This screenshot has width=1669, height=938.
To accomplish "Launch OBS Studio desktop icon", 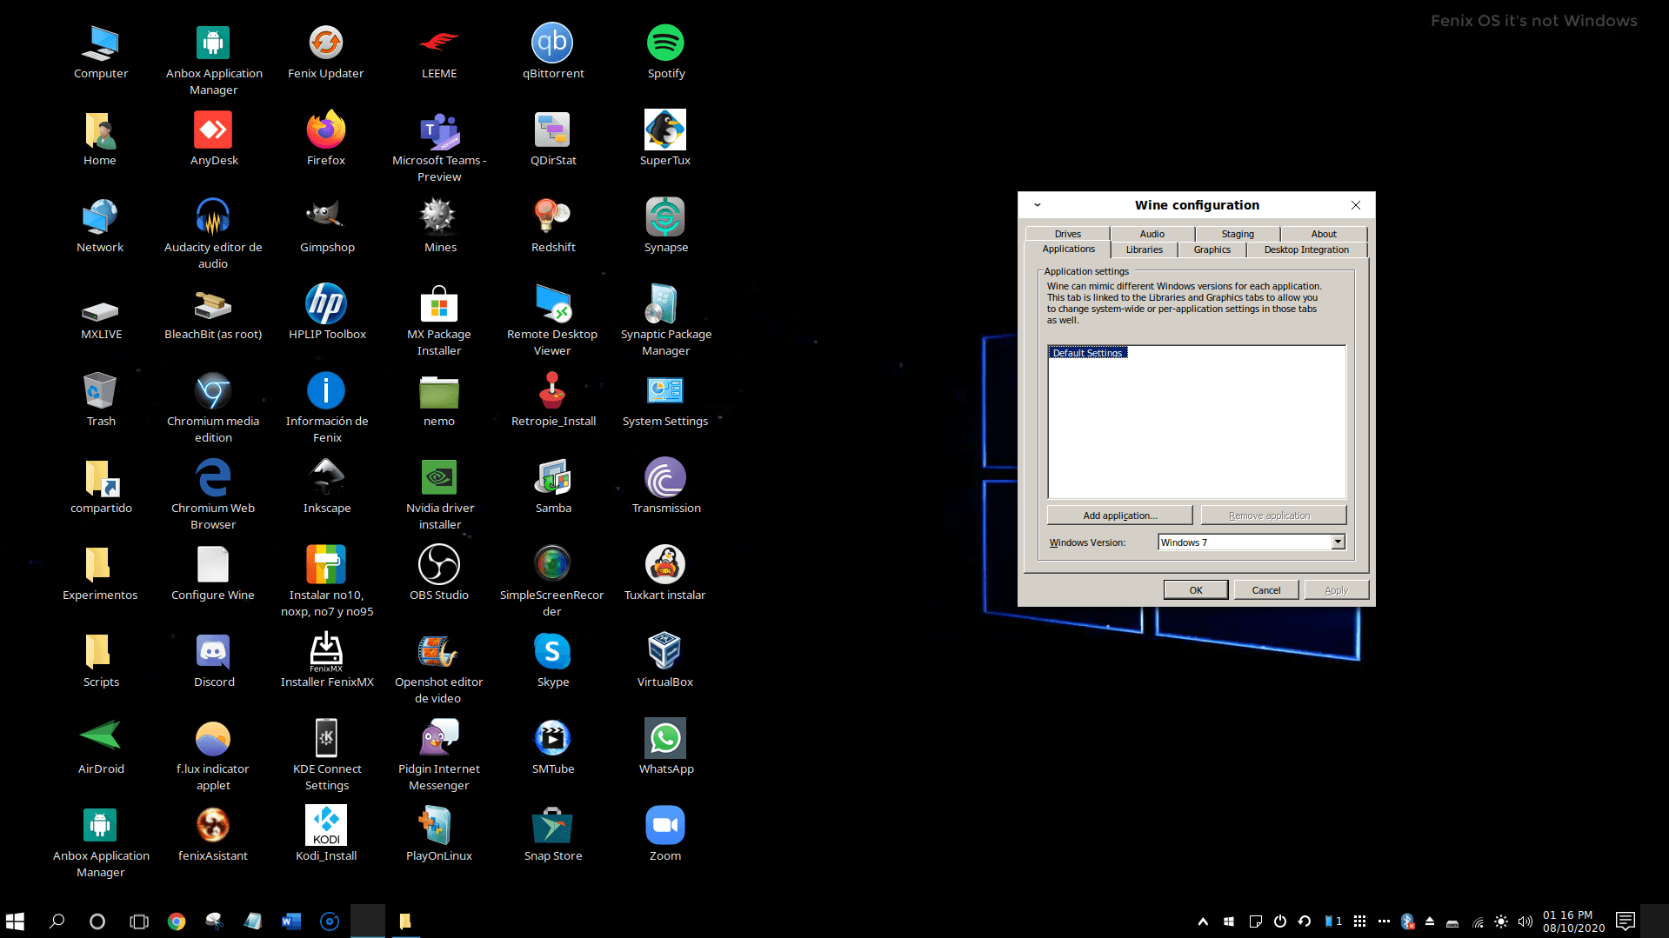I will pyautogui.click(x=439, y=564).
